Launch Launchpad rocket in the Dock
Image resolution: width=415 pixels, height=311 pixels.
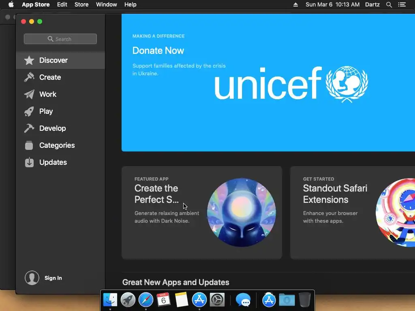tap(128, 300)
